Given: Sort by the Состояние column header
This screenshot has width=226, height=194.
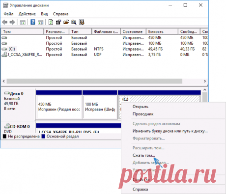Looking at the screenshot, I should point(133,31).
